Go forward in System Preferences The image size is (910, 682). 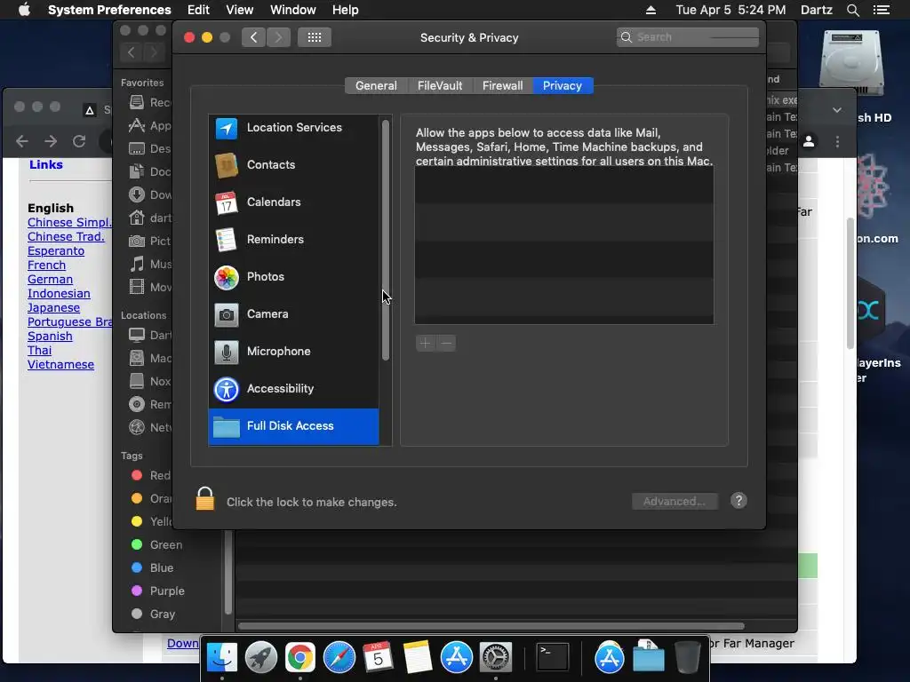click(278, 37)
